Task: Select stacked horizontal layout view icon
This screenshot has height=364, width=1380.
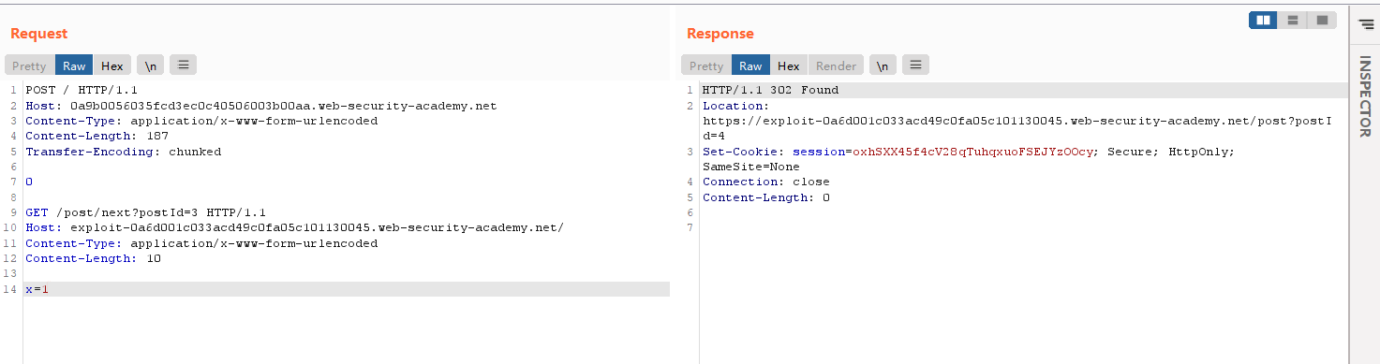Action: 1293,20
